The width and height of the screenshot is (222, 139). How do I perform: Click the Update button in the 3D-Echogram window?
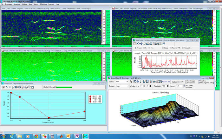coord(174,82)
